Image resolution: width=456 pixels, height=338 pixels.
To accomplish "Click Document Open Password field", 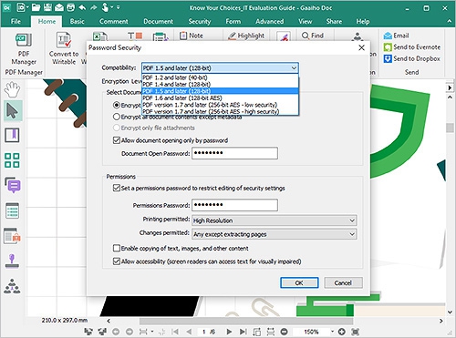I will (234, 153).
